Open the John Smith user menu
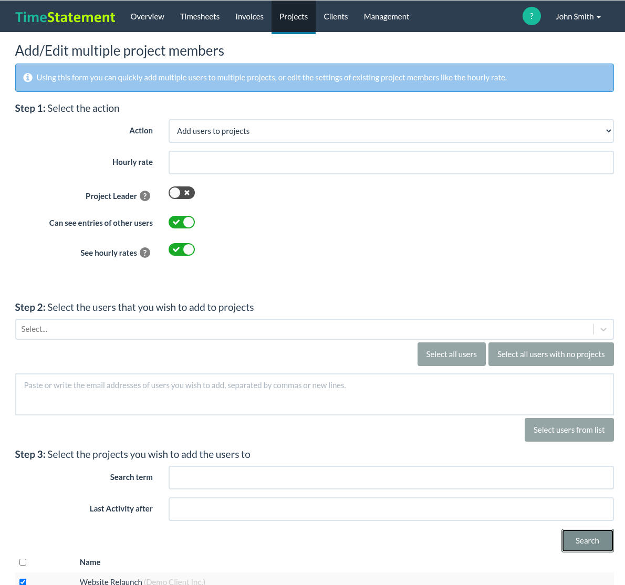The image size is (625, 585). tap(578, 17)
